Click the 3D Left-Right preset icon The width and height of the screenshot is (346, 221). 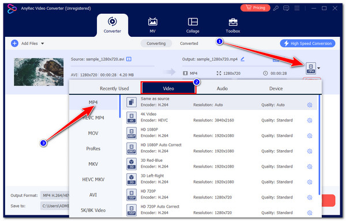tap(131, 179)
